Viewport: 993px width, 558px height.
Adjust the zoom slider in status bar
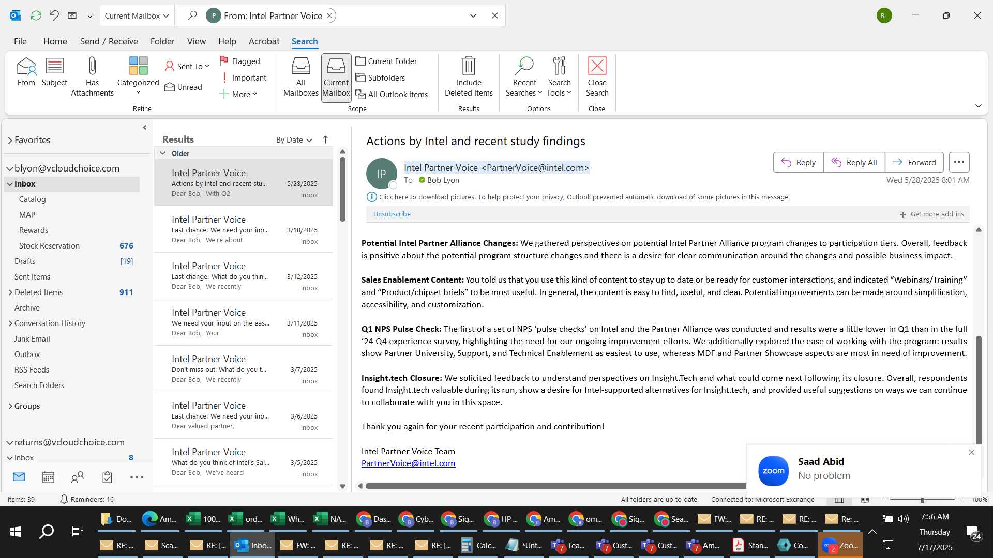[x=922, y=500]
